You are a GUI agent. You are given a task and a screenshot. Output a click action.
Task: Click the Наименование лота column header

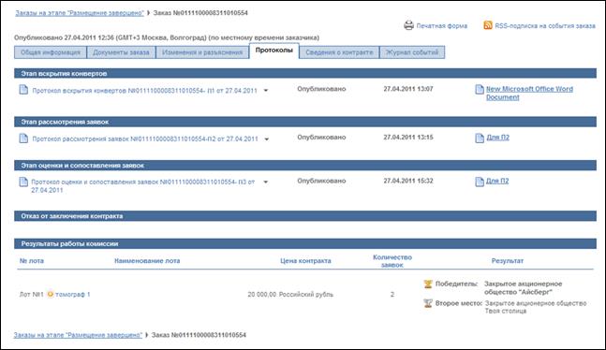pyautogui.click(x=147, y=261)
